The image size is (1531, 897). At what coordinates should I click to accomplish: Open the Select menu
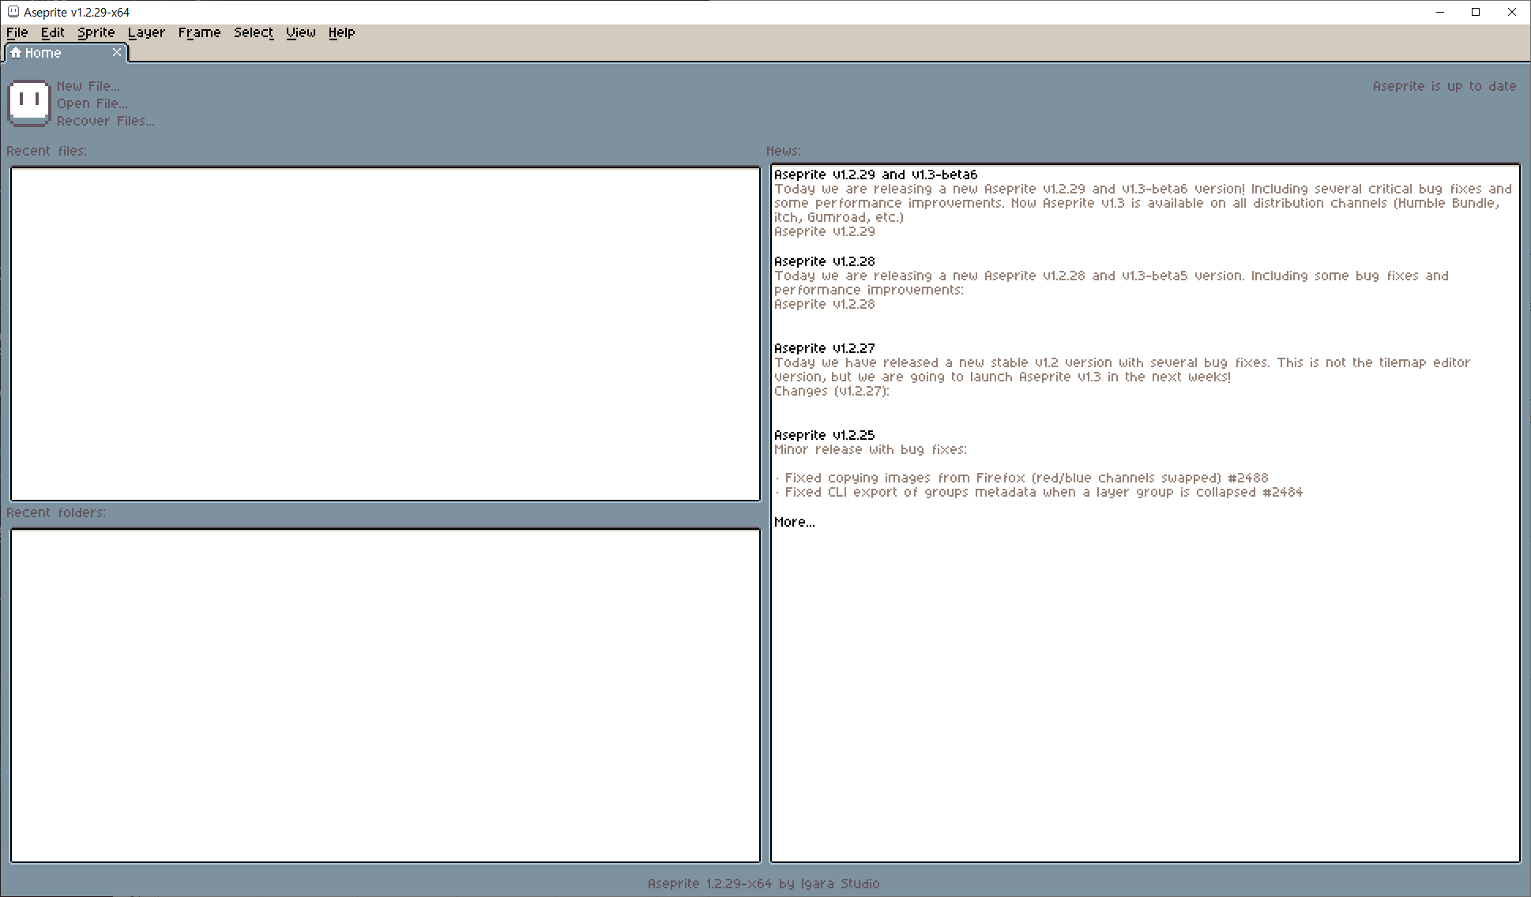pos(253,32)
